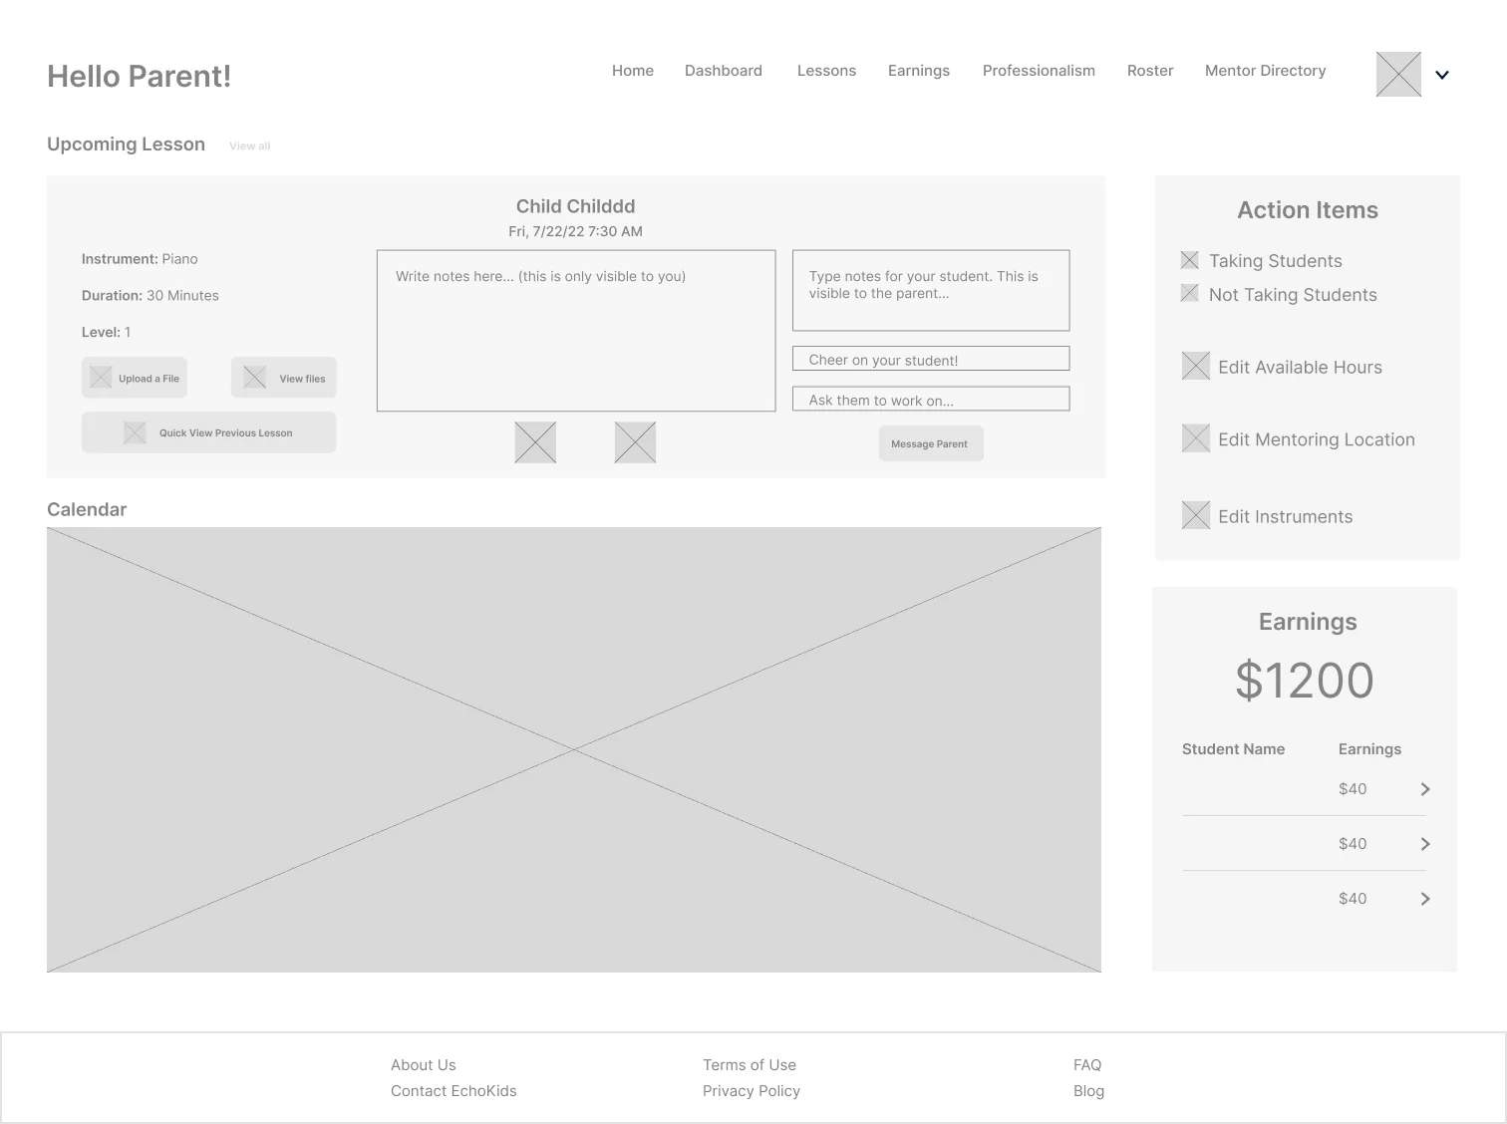The height and width of the screenshot is (1124, 1507).
Task: Click the 'Ask them to work on...' field
Action: click(x=931, y=399)
